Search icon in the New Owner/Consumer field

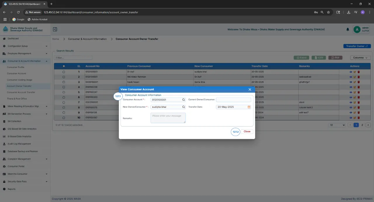[x=183, y=107]
